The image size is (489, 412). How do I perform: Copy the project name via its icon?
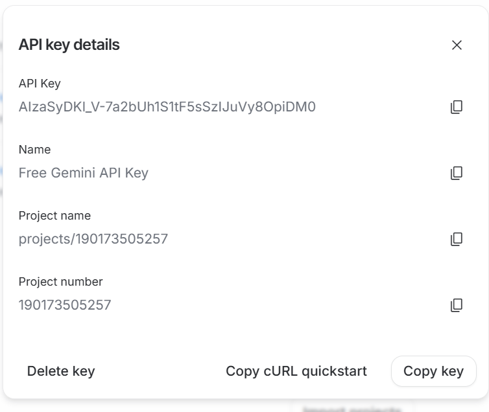pos(457,239)
